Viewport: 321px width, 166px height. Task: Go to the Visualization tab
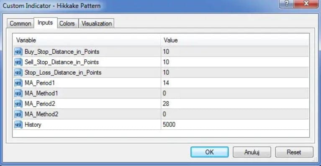[x=97, y=23]
